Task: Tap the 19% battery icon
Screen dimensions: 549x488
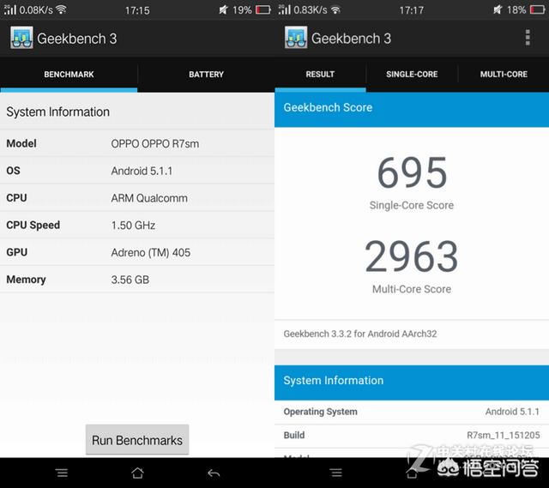Action: click(x=263, y=9)
